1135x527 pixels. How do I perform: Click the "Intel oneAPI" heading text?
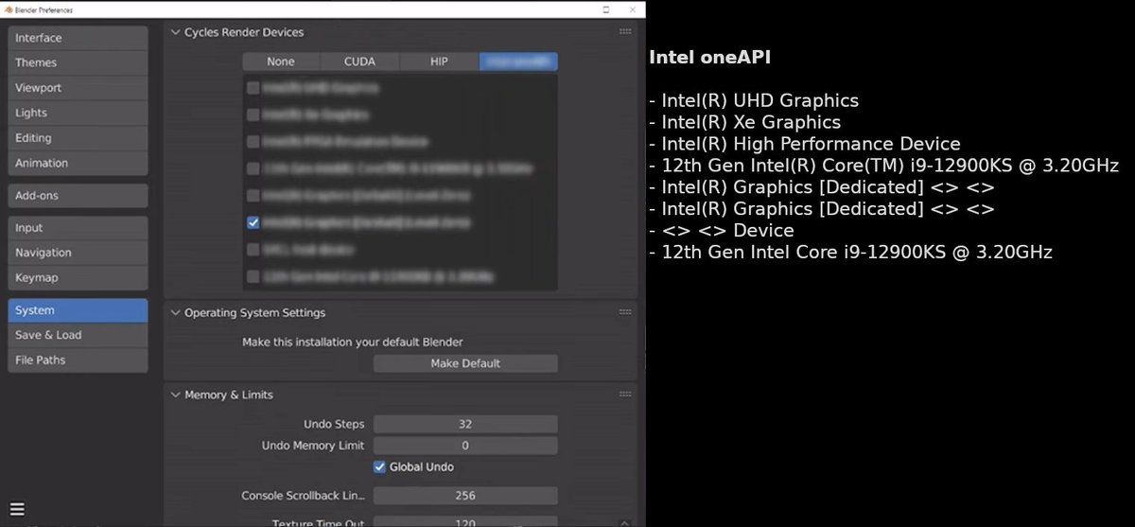[709, 58]
